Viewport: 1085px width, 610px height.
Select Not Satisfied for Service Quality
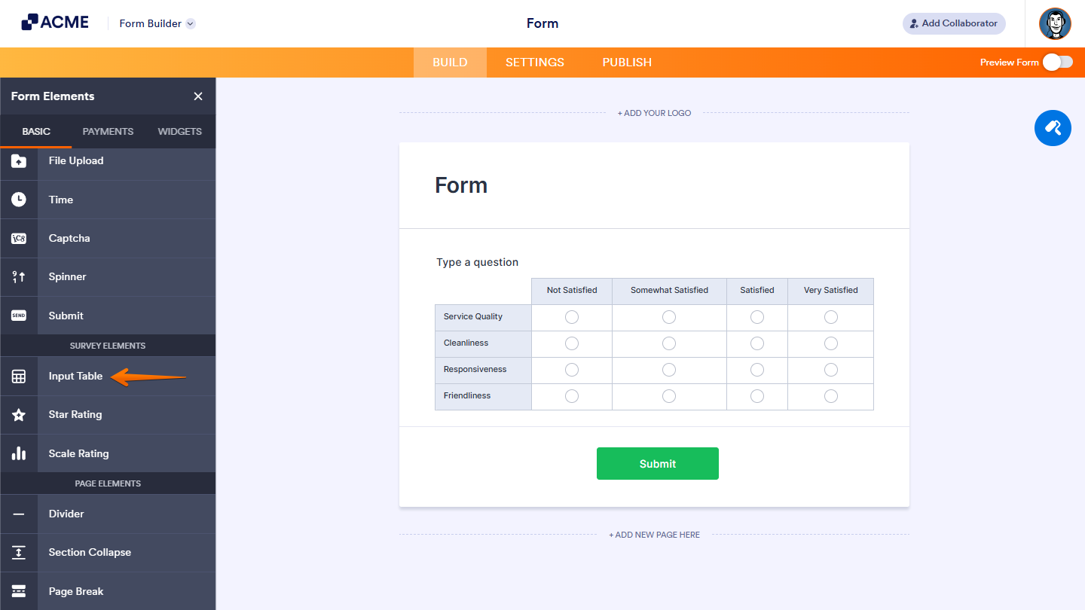(571, 316)
